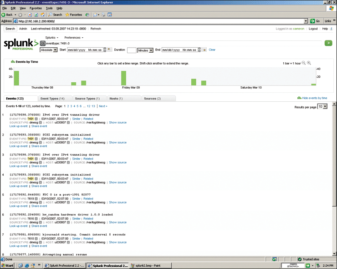Click Show source for event 1
This screenshot has width=337, height=269.
click(x=118, y=123)
